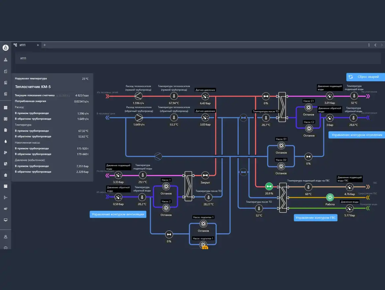This screenshot has height=290, width=385.
Task: Click the 67,94 °C thermometer icon
Action: point(174,96)
